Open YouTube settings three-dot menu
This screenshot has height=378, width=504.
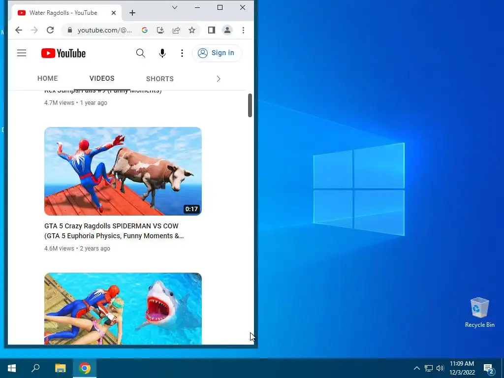(x=182, y=53)
